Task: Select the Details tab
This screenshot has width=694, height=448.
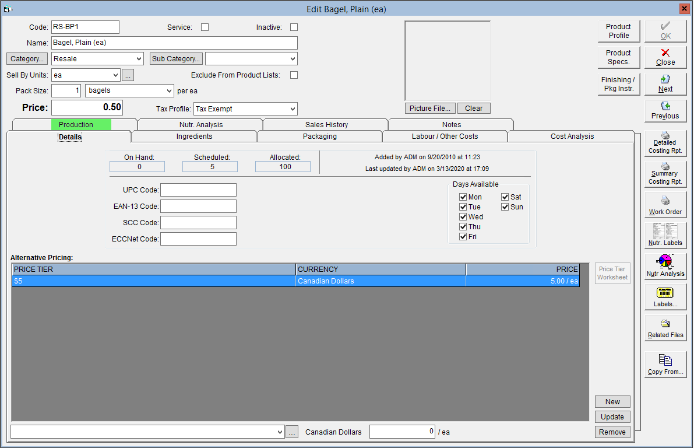Action: 70,137
